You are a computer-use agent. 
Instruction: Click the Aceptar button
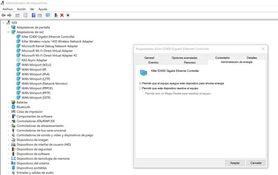point(235,163)
